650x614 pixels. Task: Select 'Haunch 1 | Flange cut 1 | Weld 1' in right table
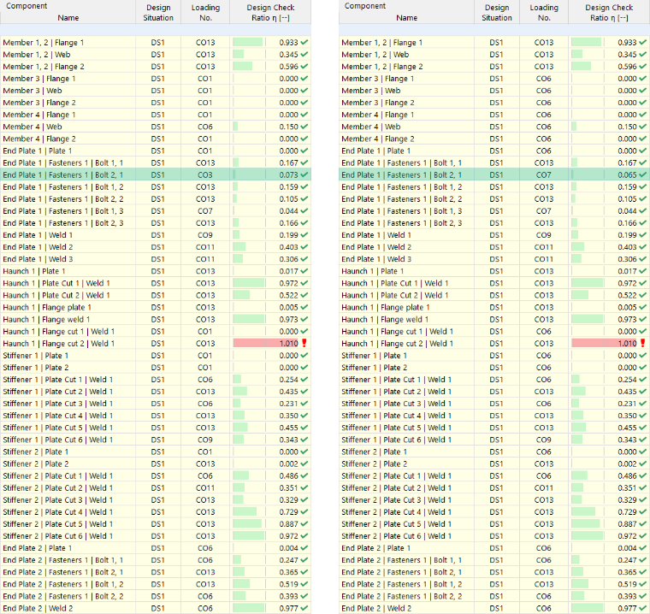(x=398, y=331)
